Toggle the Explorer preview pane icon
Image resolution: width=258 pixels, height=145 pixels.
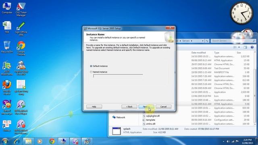tap(246, 47)
